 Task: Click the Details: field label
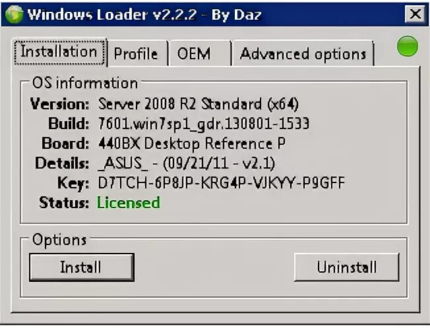pos(62,163)
